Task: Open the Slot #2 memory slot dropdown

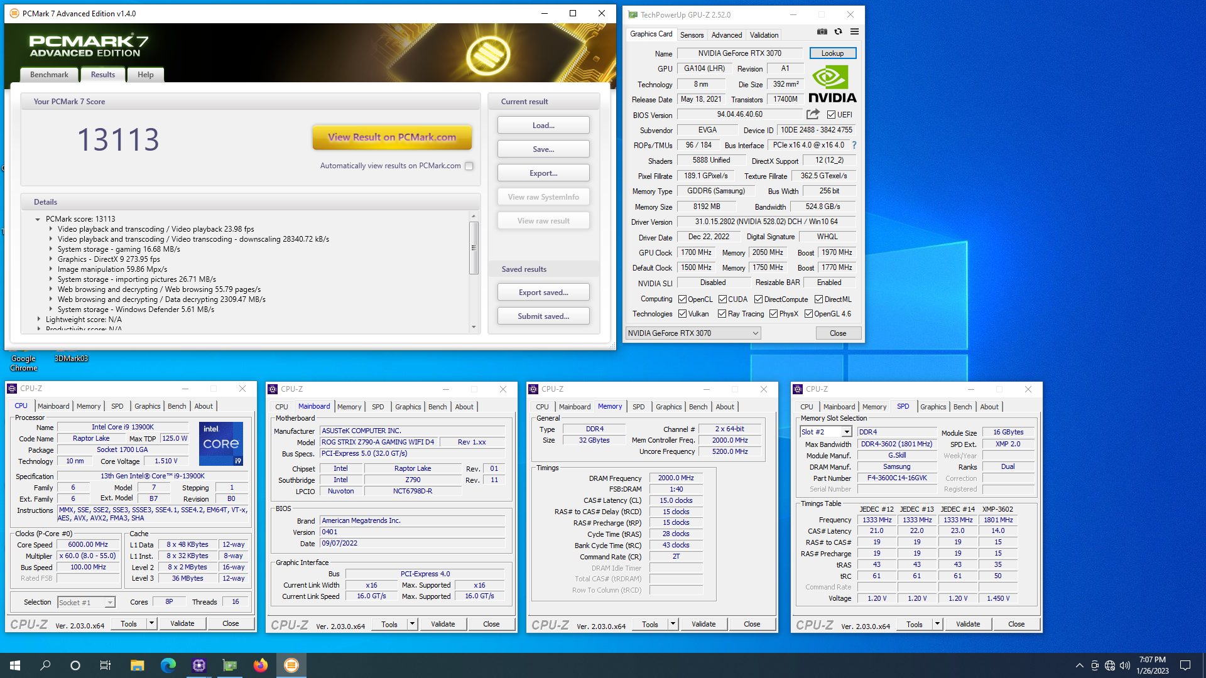Action: [825, 432]
